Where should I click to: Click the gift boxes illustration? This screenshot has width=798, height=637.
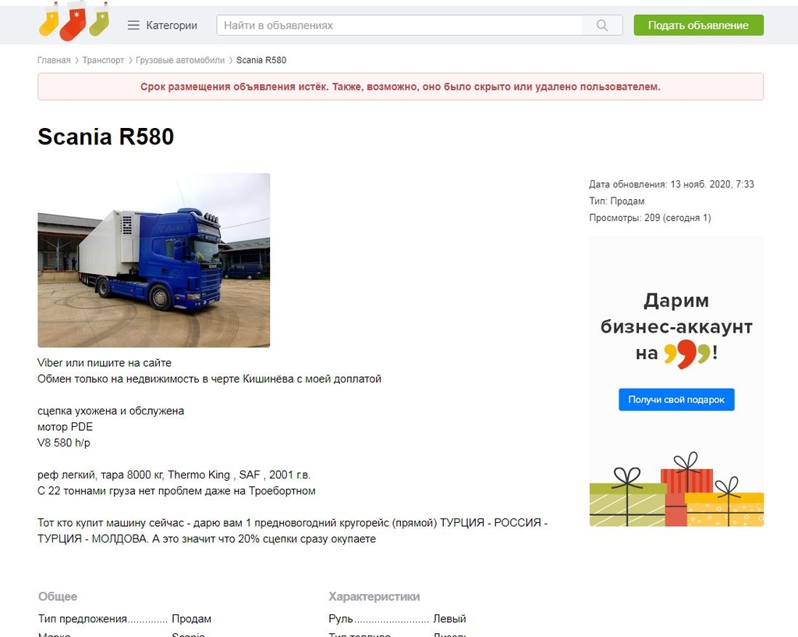(x=676, y=489)
